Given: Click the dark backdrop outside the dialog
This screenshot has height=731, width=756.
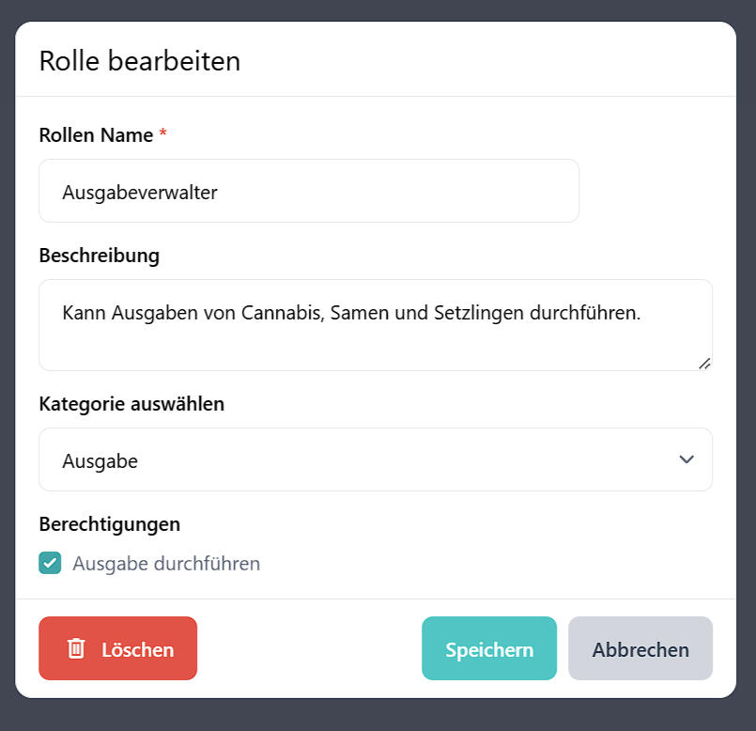Looking at the screenshot, I should click(376, 716).
